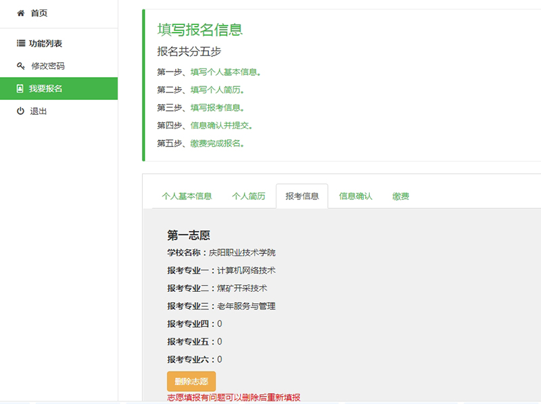Click the 缴费完成报名 step link
The width and height of the screenshot is (541, 404).
click(x=217, y=143)
